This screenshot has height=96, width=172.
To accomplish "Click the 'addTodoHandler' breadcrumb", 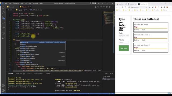I will (37, 10).
